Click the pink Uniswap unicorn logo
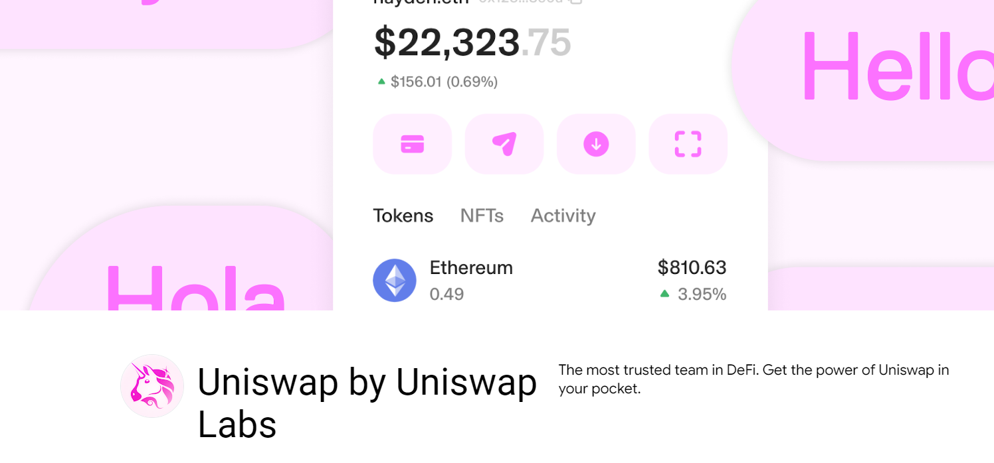 (x=152, y=386)
